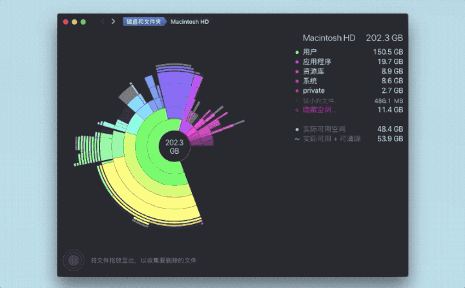The width and height of the screenshot is (465, 288).
Task: Click the green window zoom button
Action: (x=84, y=21)
